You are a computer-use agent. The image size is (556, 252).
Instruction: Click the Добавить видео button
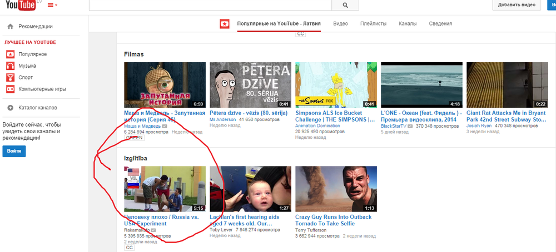[x=516, y=5]
